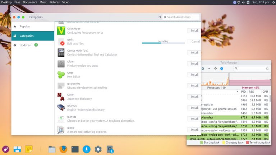
Task: Open Updates in the sidebar
Action: [33, 45]
